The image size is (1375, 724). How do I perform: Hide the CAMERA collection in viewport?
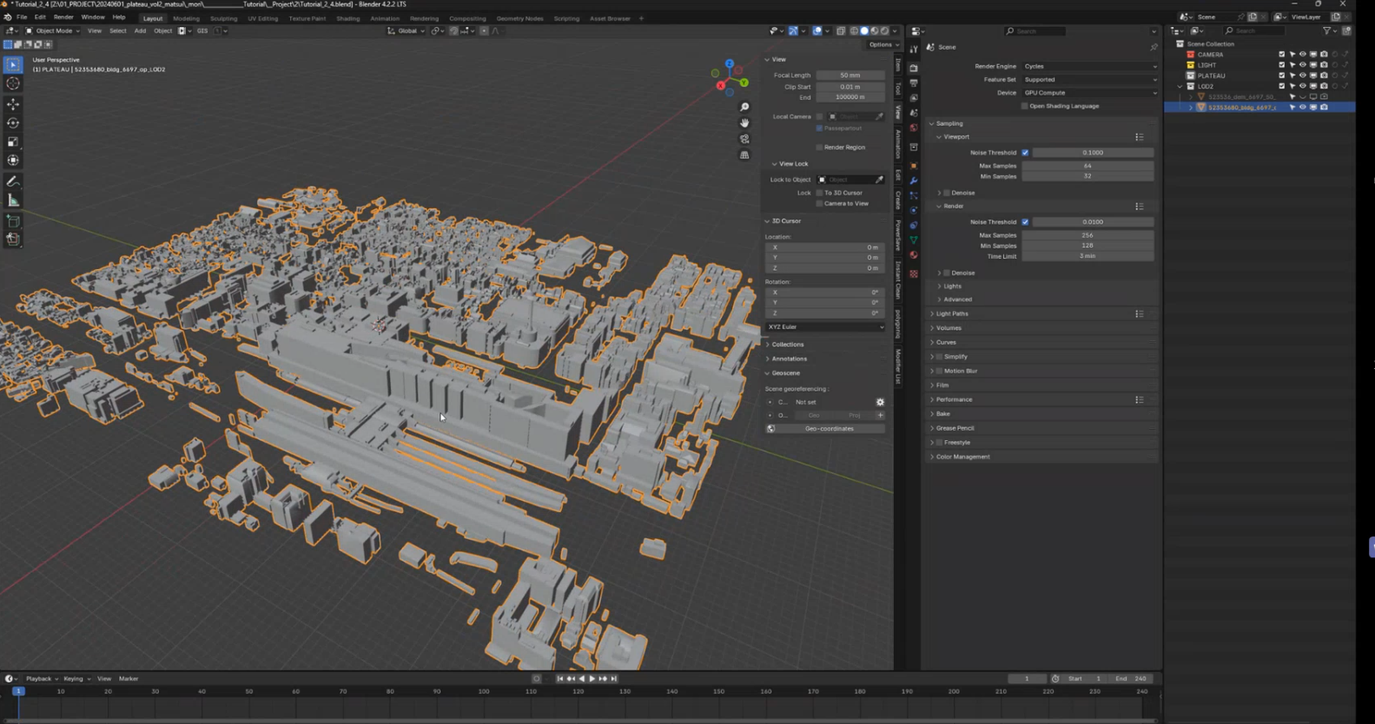click(x=1302, y=55)
